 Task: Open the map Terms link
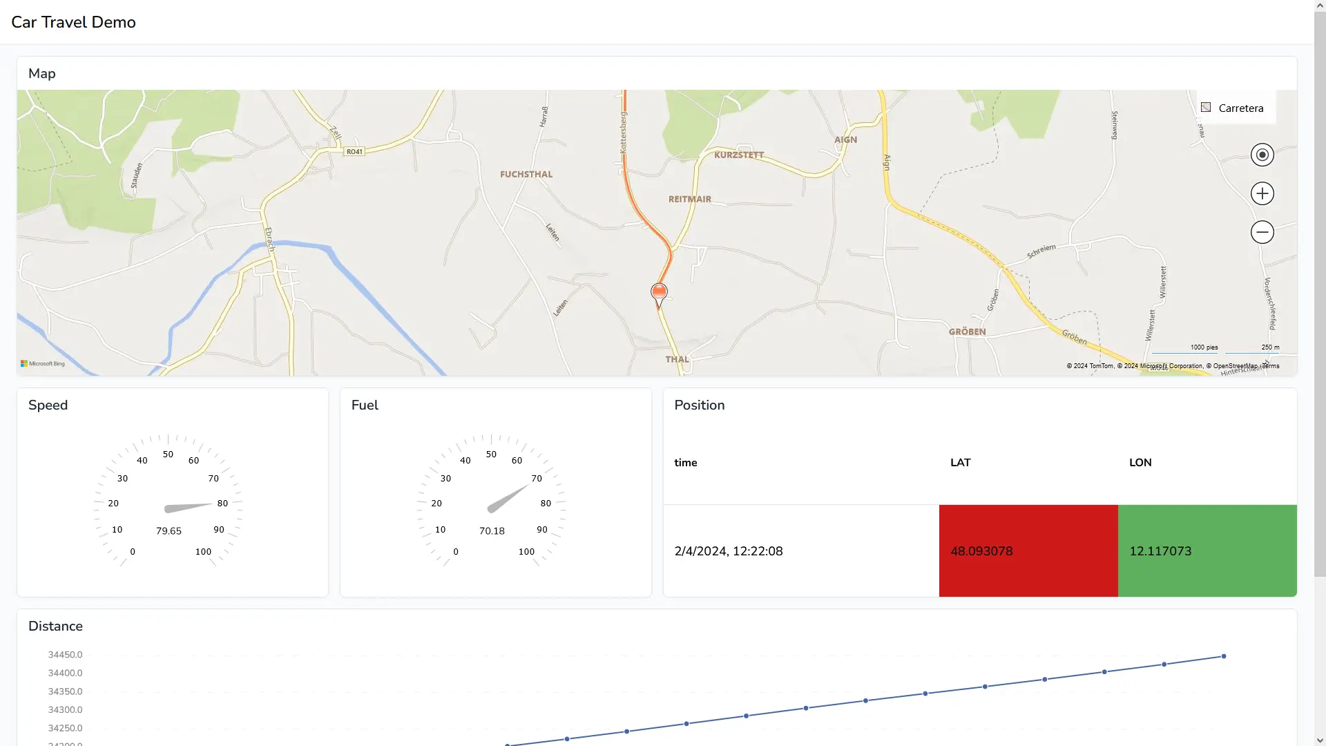tap(1271, 365)
